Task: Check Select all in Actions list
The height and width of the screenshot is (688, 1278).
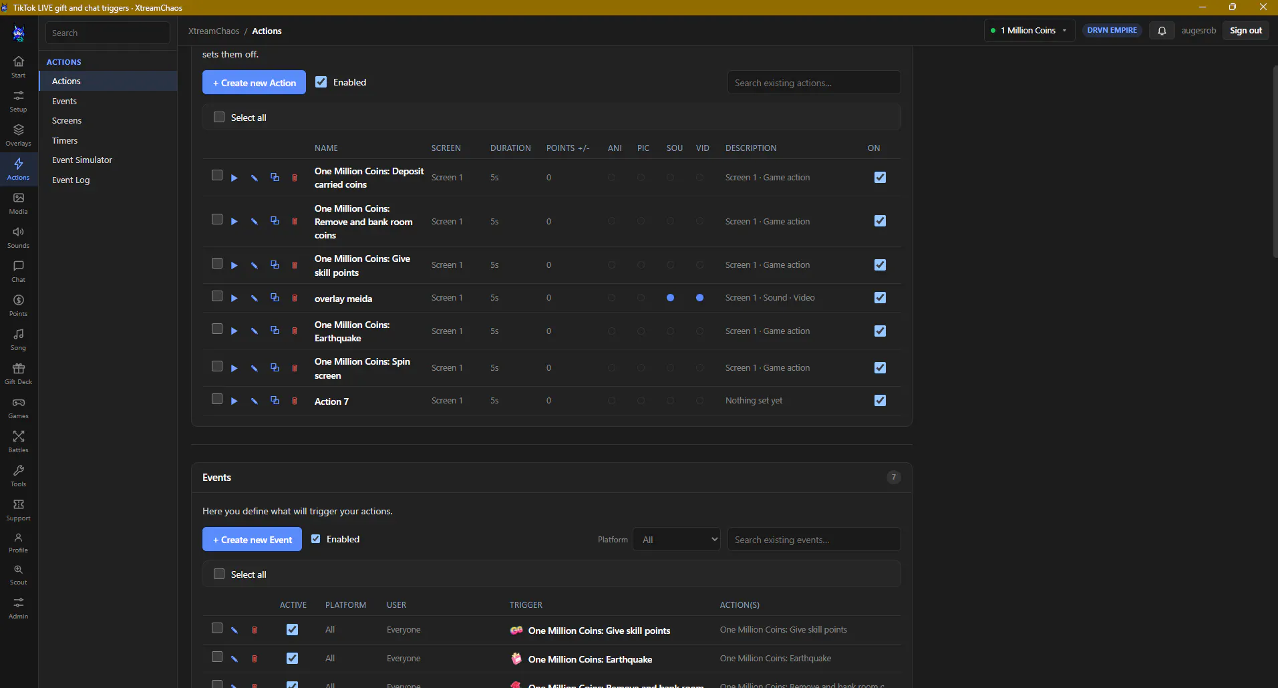Action: 219,118
